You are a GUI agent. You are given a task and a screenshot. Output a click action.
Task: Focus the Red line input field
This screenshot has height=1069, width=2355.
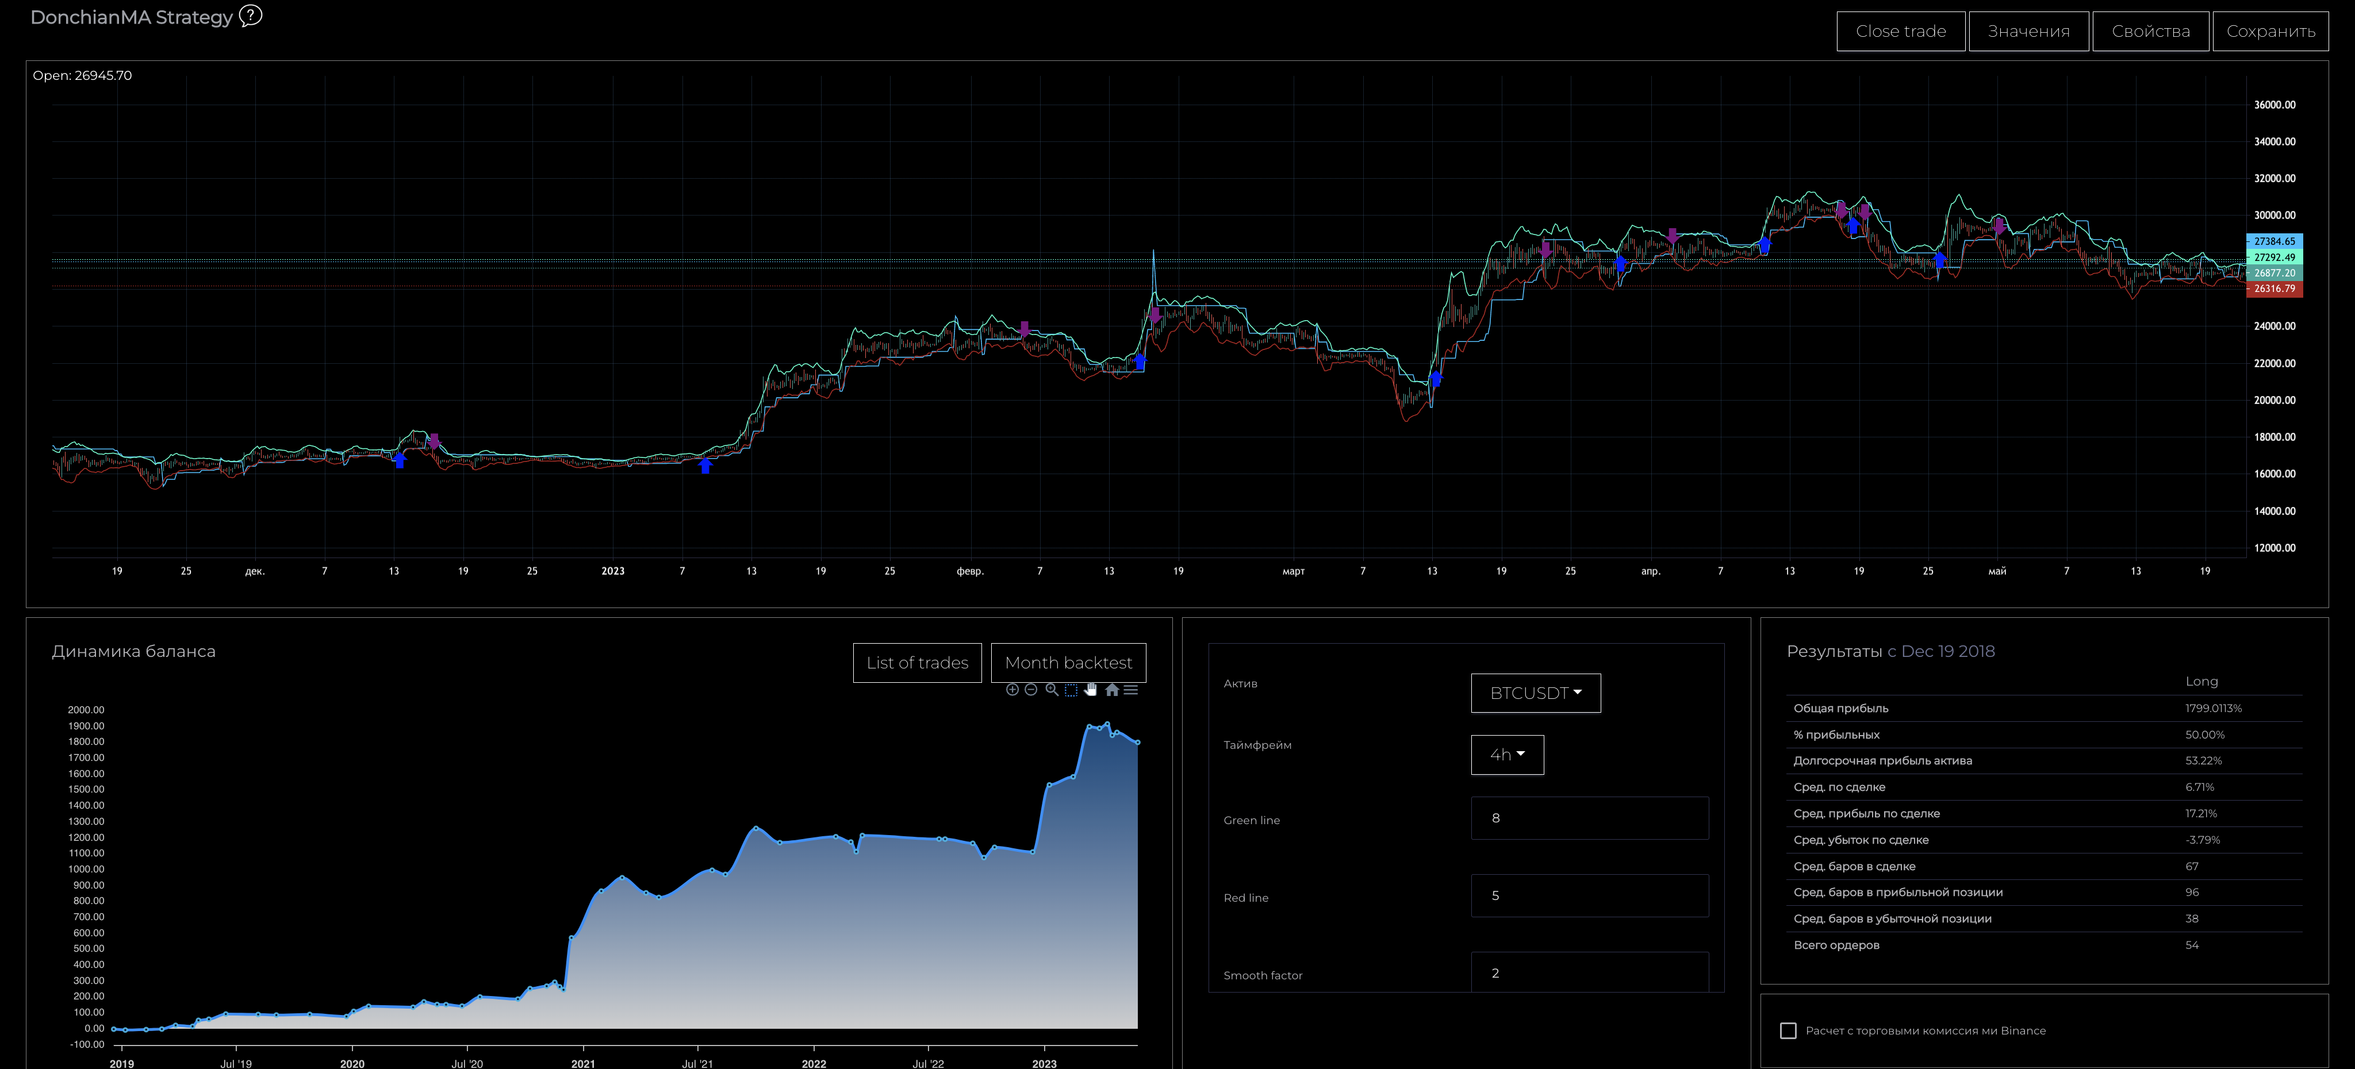[1589, 895]
